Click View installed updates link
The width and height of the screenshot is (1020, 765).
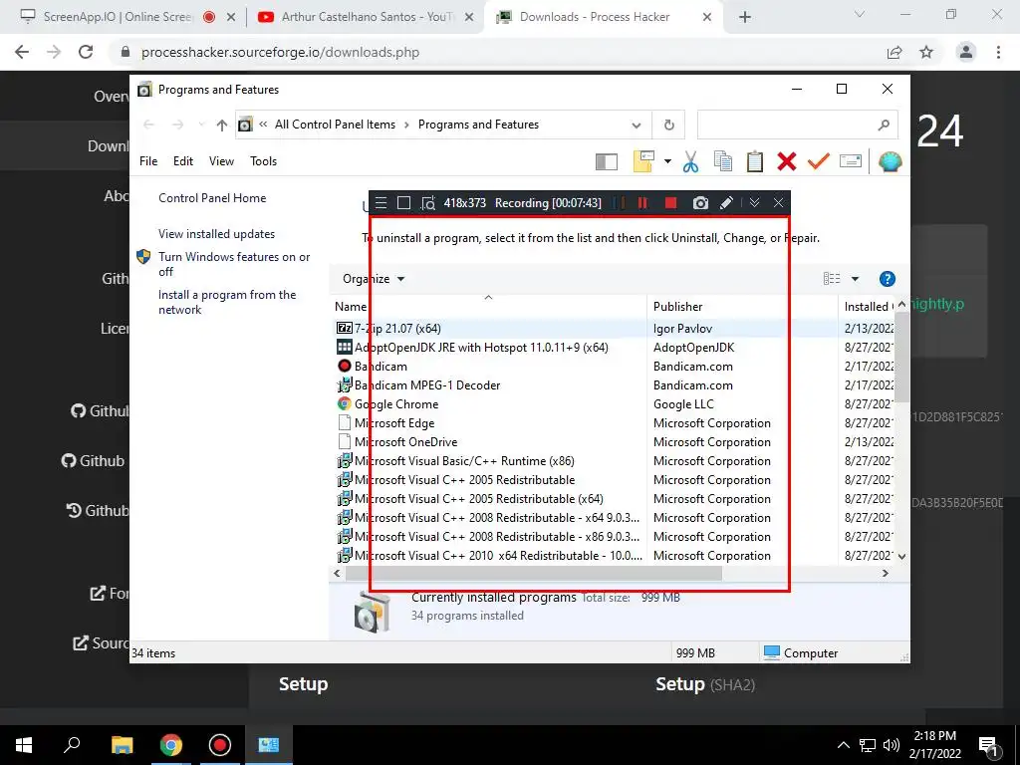(216, 234)
